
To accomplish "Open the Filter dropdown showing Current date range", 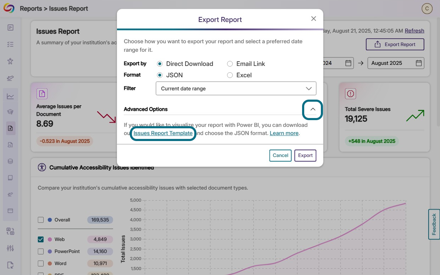I will [236, 88].
